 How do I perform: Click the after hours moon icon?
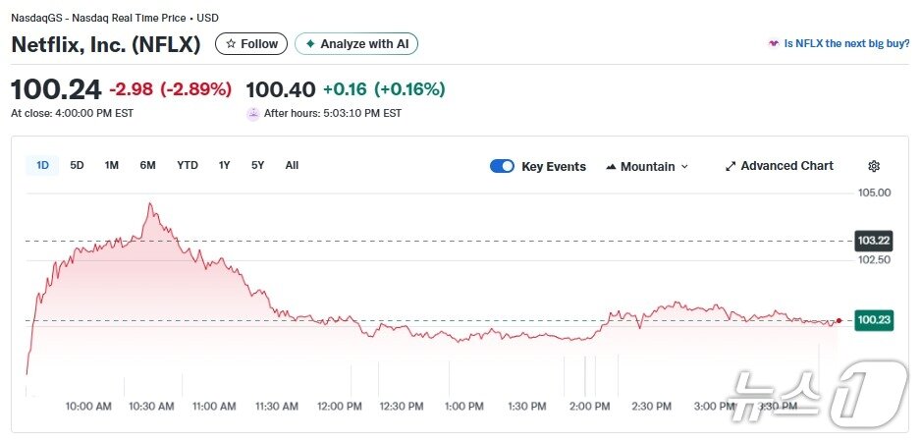(253, 113)
